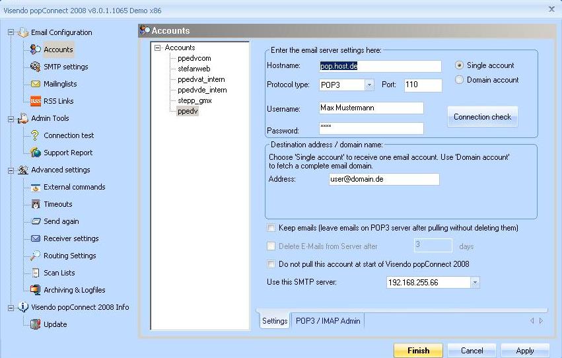Collapse the Admin Tools tree node
The image size is (562, 358).
coord(11,119)
